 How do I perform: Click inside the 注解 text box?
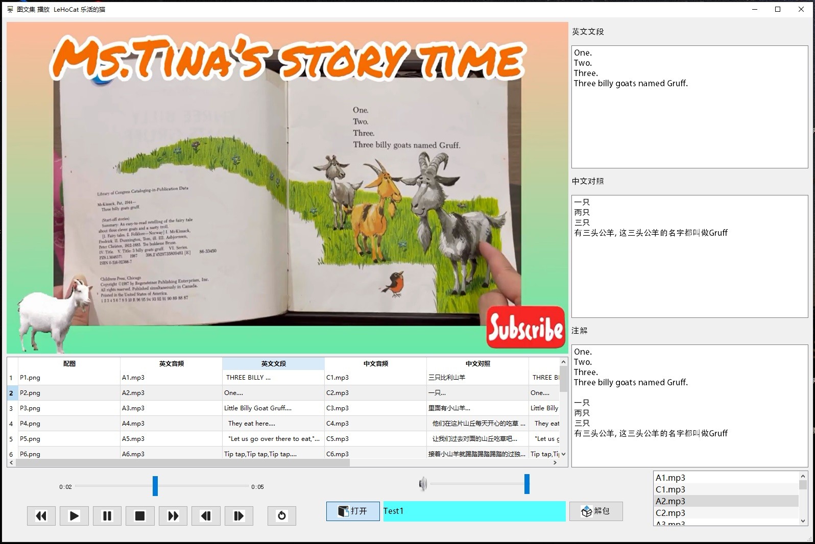coord(689,406)
